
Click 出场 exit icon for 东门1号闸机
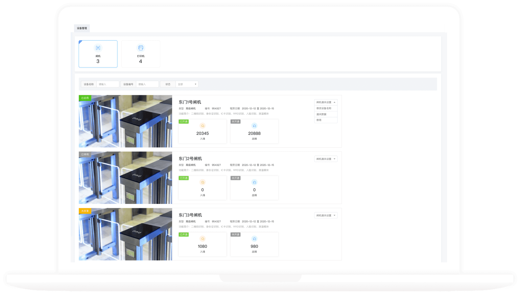[x=254, y=126]
